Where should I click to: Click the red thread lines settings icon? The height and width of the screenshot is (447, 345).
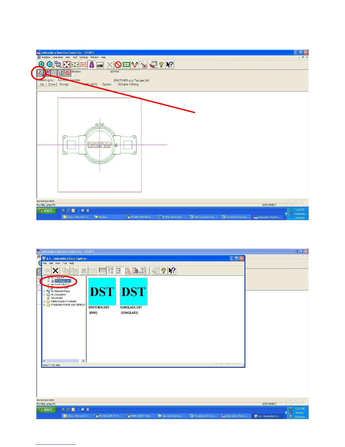(x=83, y=65)
